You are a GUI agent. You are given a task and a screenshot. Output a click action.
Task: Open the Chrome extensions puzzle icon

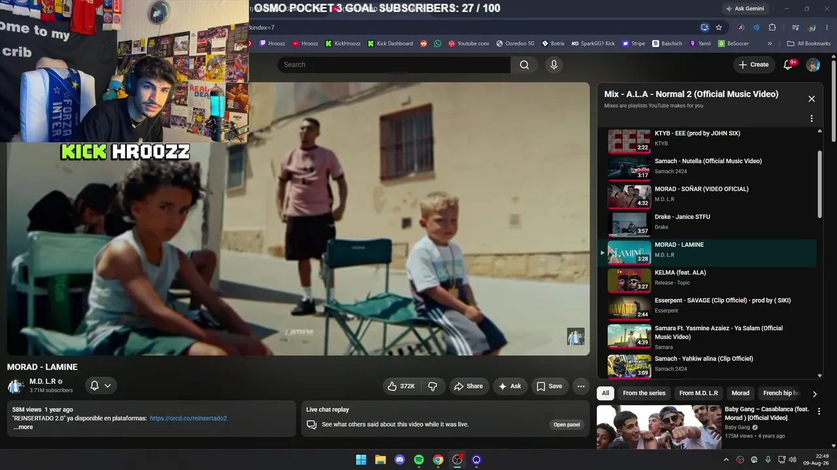[772, 27]
